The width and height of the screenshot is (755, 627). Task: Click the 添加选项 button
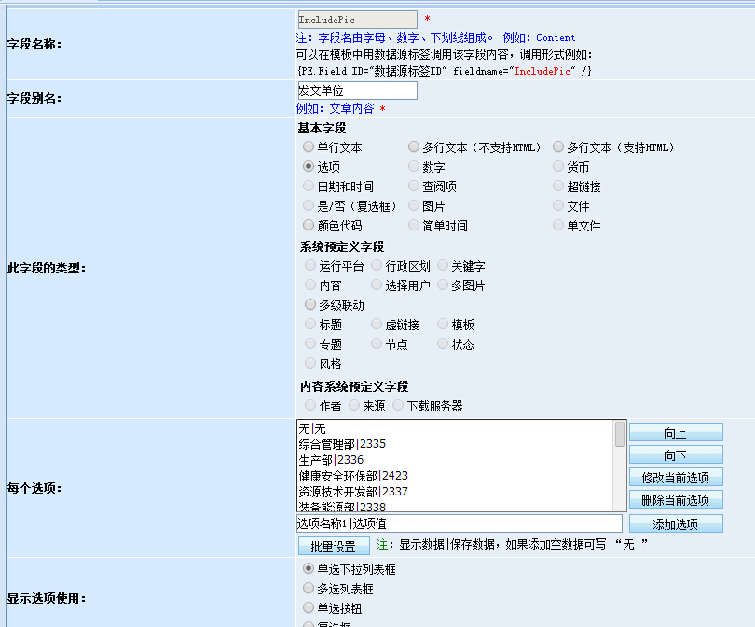tap(675, 523)
